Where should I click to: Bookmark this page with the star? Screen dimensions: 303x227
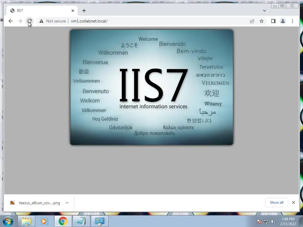pos(262,21)
